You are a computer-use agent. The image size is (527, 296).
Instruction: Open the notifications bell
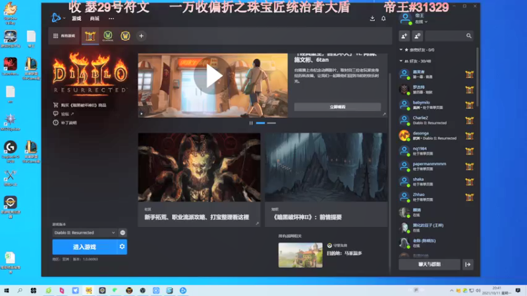coord(383,18)
